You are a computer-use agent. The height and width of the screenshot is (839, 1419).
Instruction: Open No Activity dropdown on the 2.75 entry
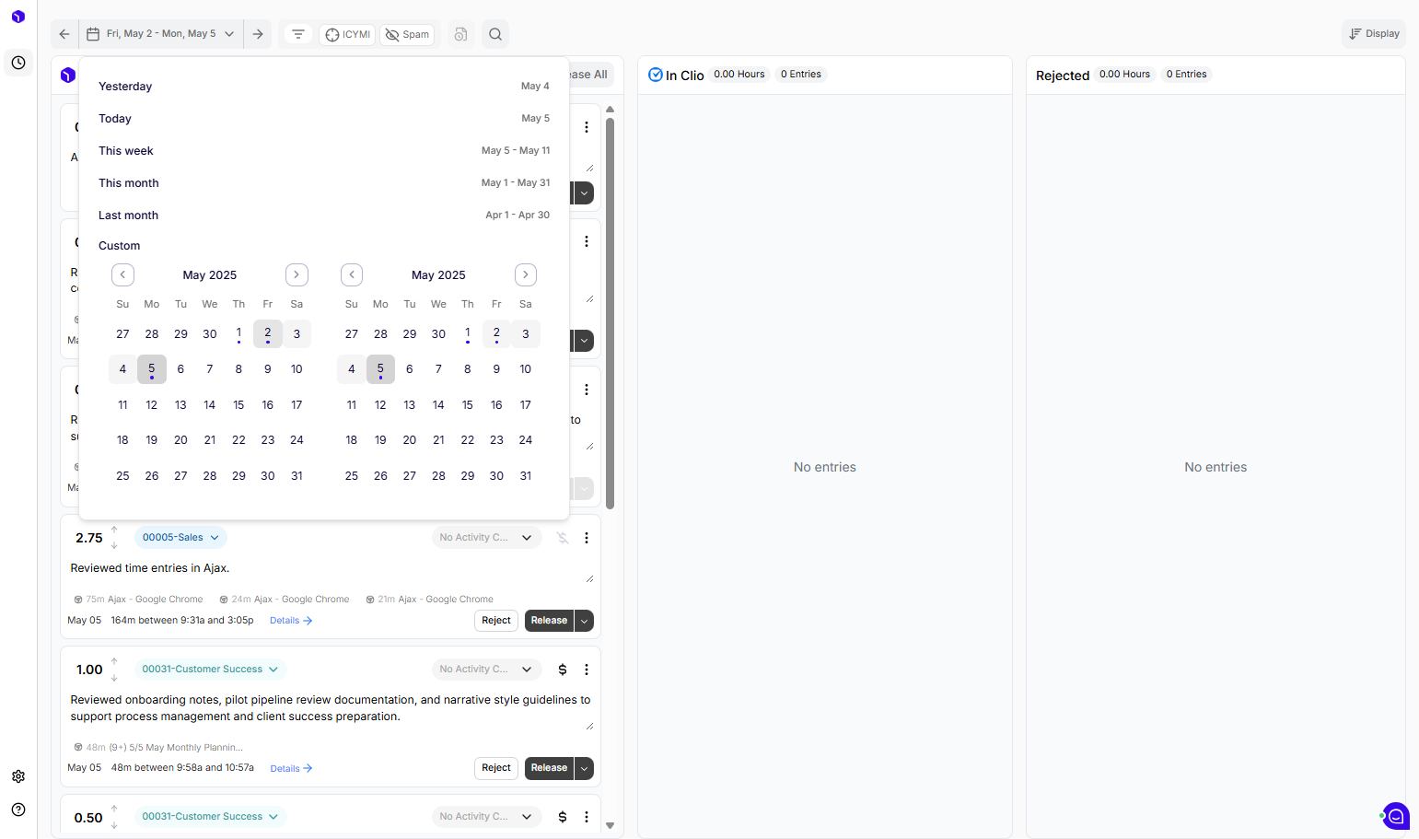pyautogui.click(x=486, y=538)
